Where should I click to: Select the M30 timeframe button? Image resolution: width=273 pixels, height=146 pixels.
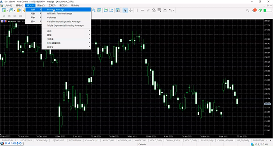click(x=20, y=16)
